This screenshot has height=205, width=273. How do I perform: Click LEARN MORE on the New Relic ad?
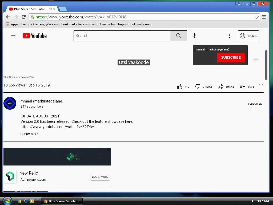click(x=100, y=177)
